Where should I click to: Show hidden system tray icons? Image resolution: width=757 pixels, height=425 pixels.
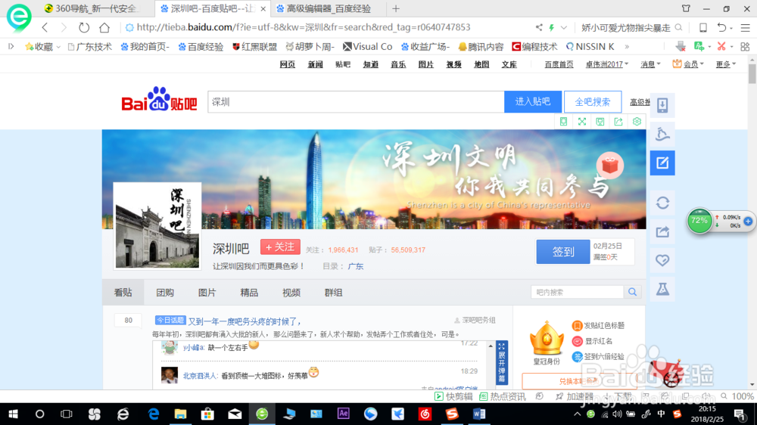[x=578, y=414]
